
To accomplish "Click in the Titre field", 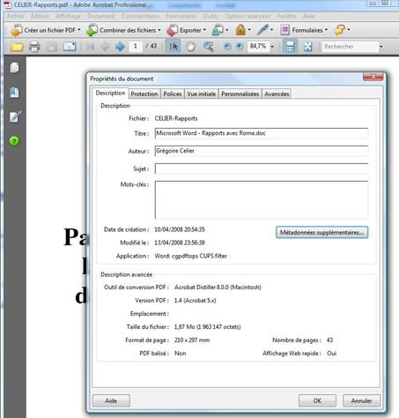I will 262,133.
